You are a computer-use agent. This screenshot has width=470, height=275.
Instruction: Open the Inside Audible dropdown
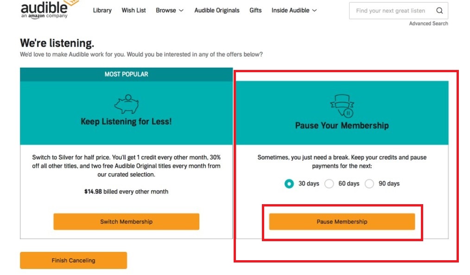294,10
